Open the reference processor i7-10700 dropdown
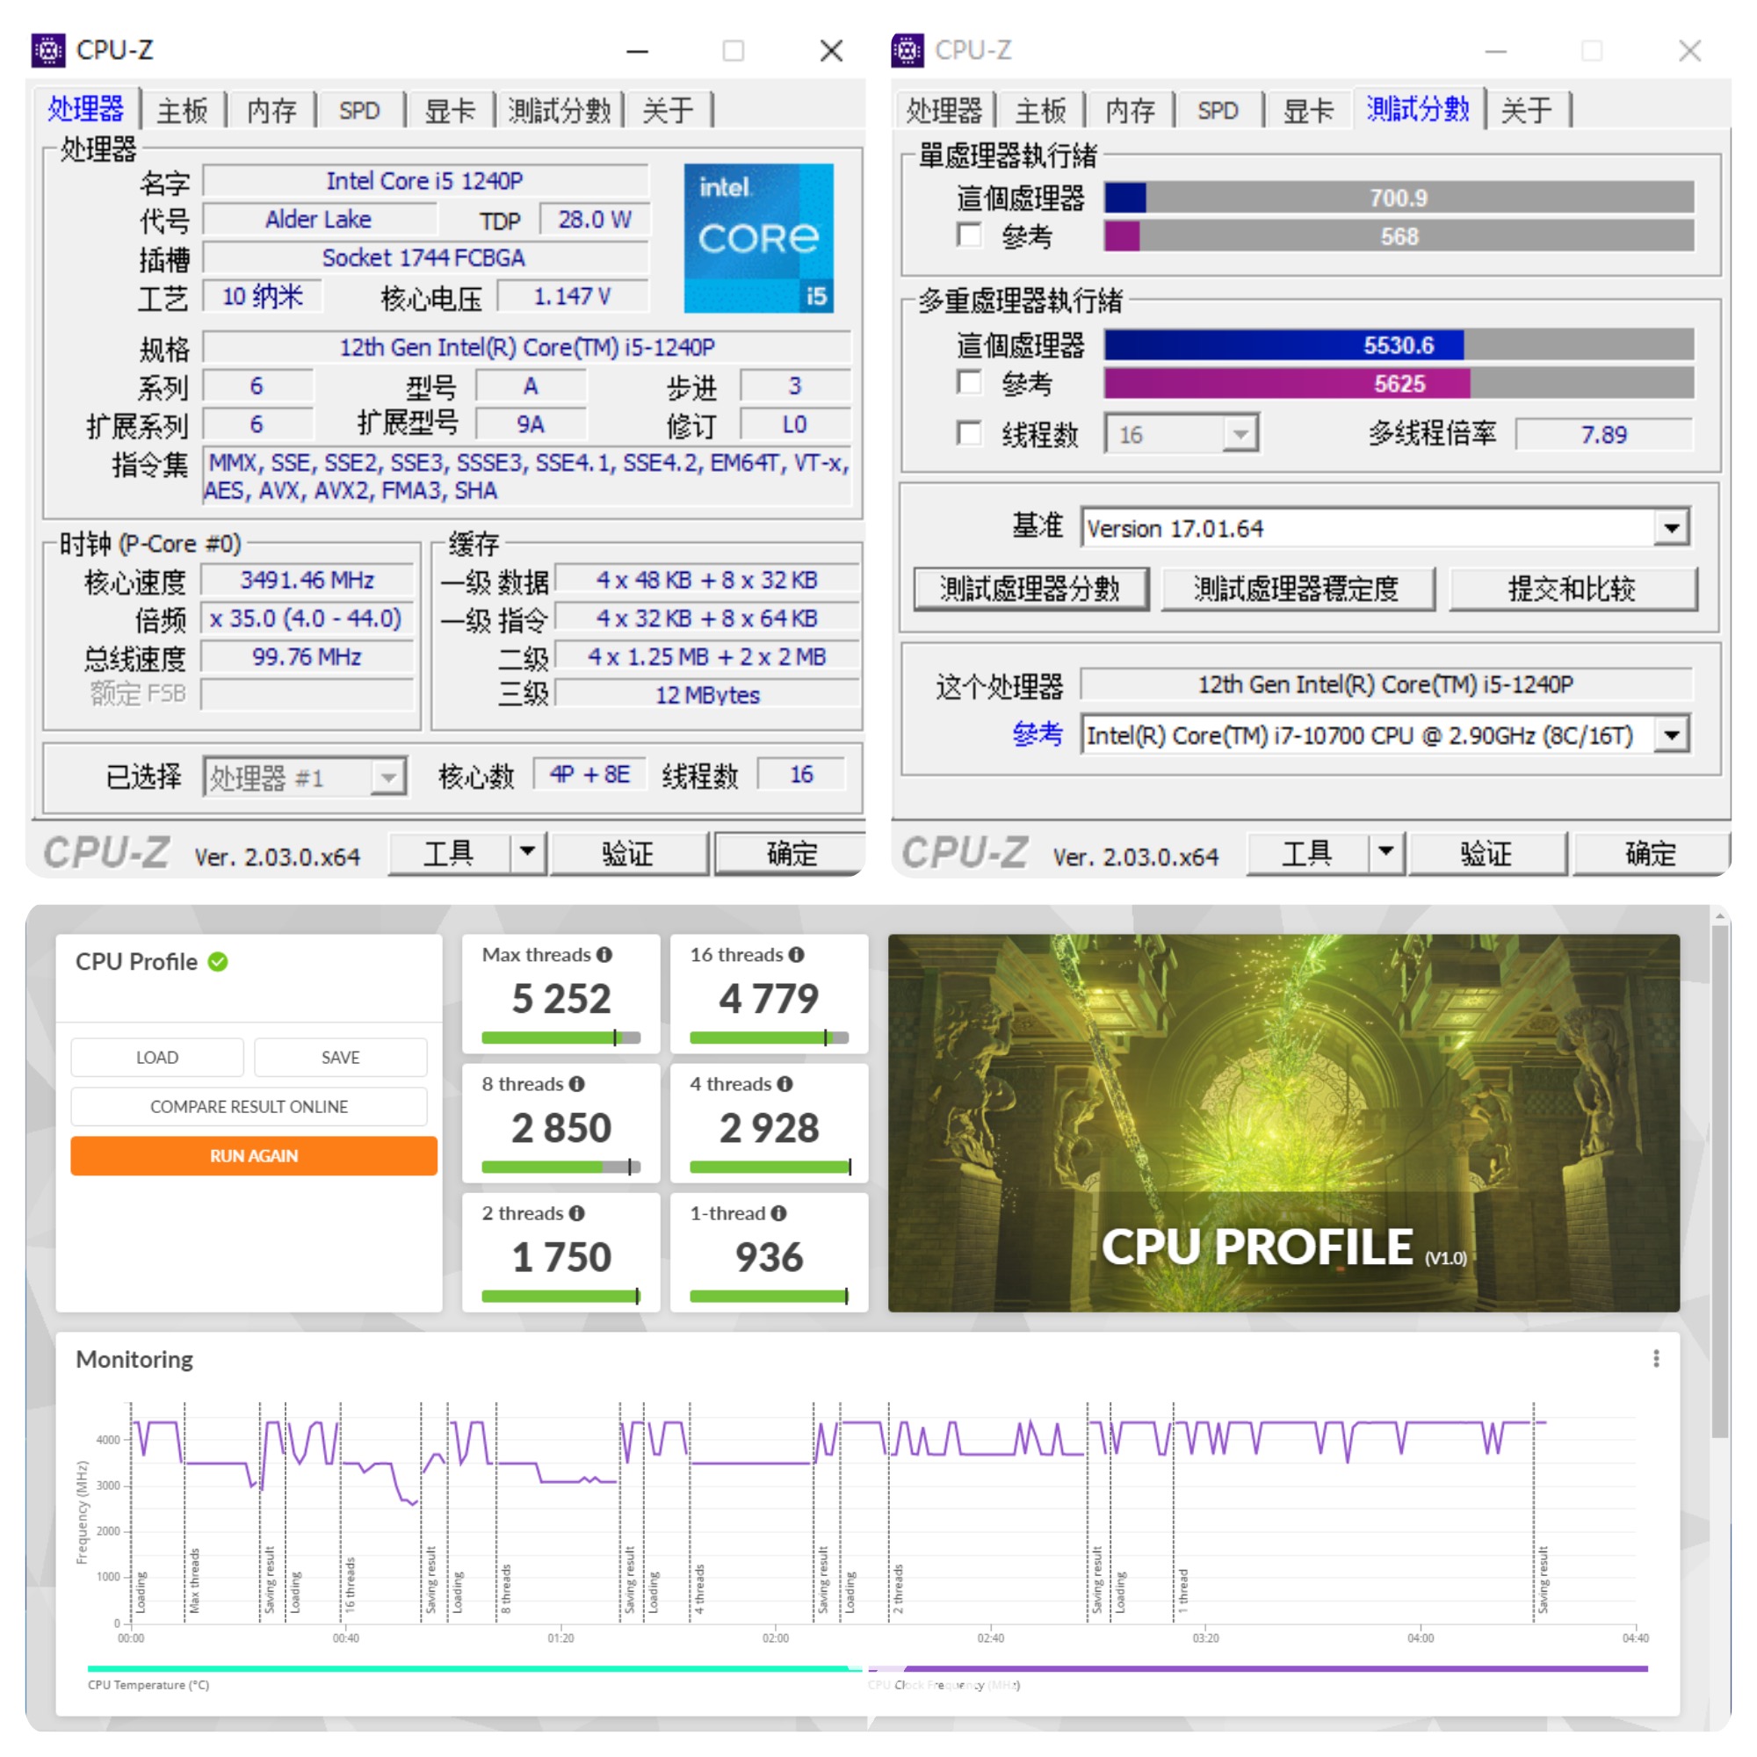 click(1674, 734)
